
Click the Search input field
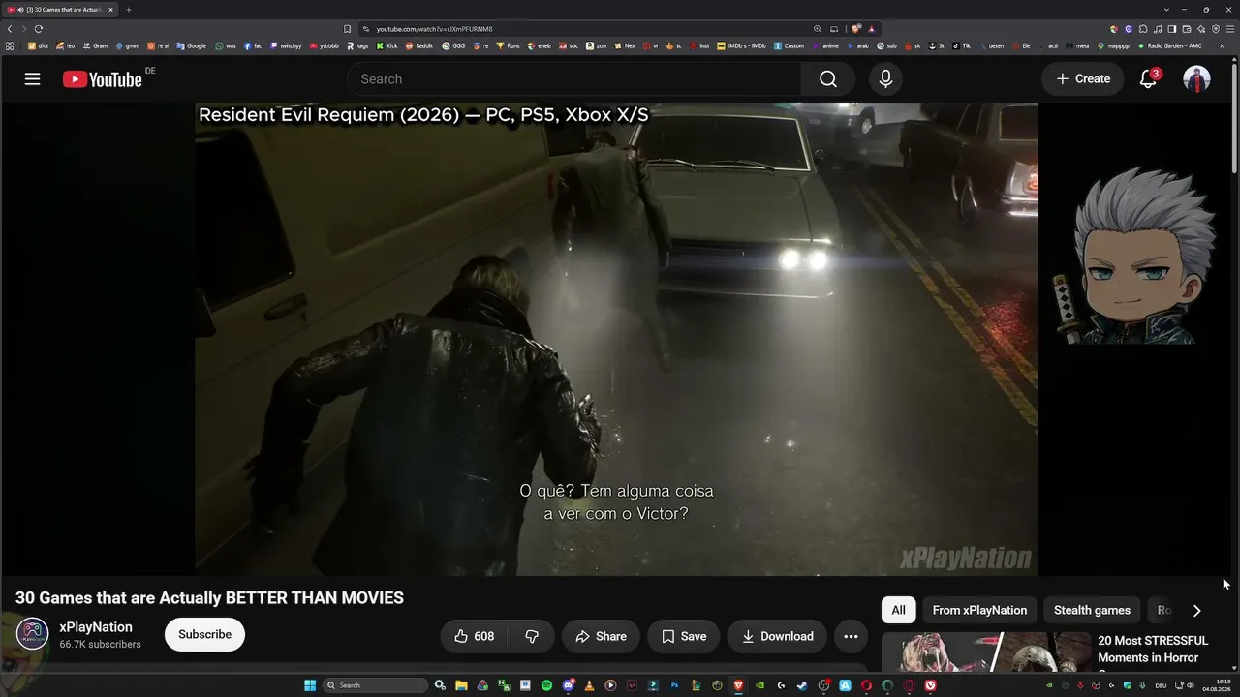(x=573, y=79)
